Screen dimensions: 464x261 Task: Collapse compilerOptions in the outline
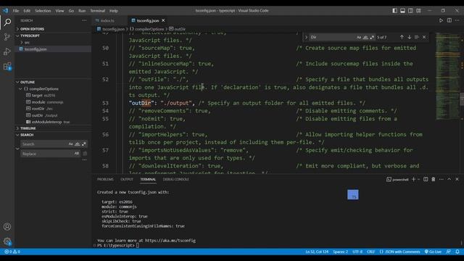click(x=20, y=88)
